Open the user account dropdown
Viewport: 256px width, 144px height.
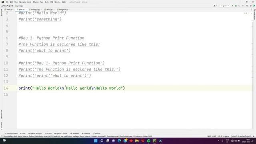point(215,6)
